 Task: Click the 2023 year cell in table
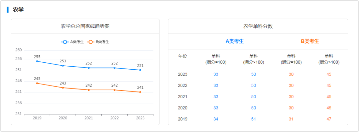(x=182, y=74)
